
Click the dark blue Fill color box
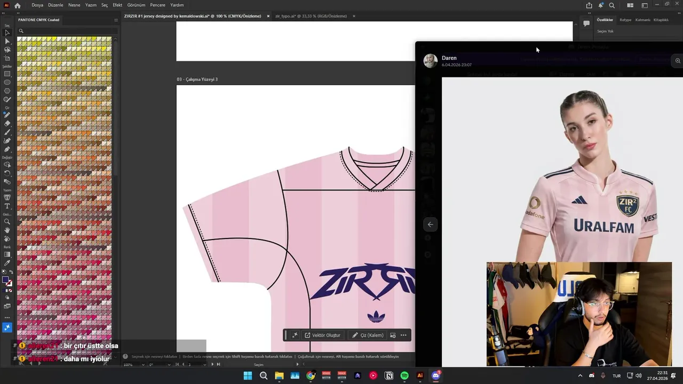(x=5, y=280)
